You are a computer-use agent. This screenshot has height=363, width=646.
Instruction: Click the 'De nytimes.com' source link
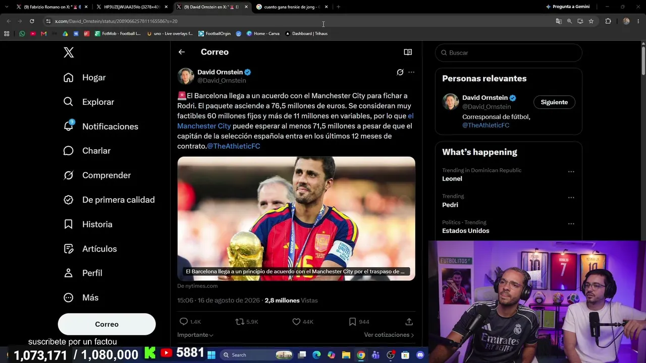tap(197, 286)
